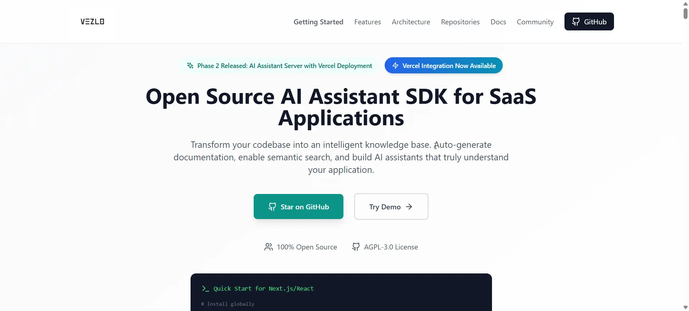Viewport: 689px width, 311px height.
Task: Click the '# Install globally' comment line
Action: point(228,304)
